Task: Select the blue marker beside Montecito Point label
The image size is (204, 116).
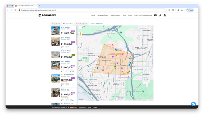Action: coord(116,50)
